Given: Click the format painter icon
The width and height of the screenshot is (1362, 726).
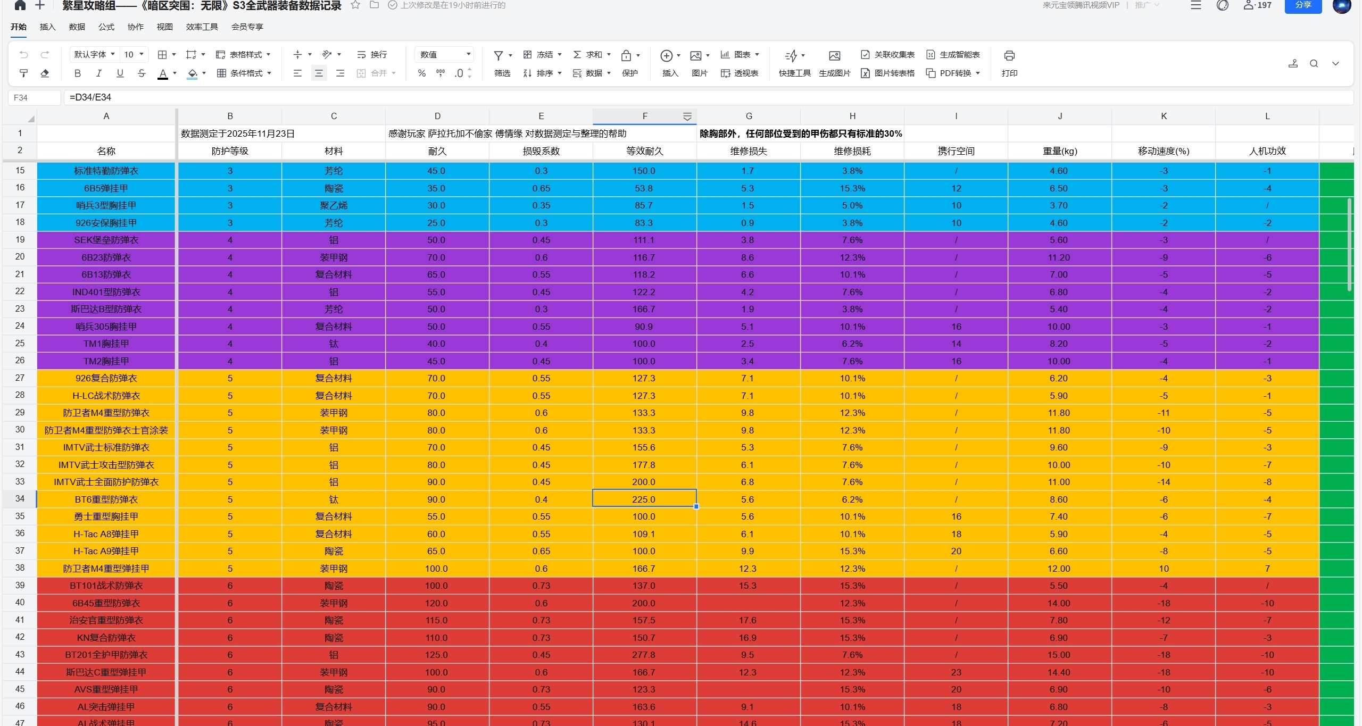Looking at the screenshot, I should point(23,73).
